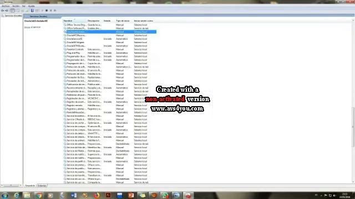Screen dimensions: 355x199
Task: Open the Archivo menu
Action: point(6,6)
